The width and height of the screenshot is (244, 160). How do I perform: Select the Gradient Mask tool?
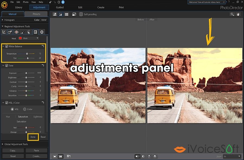[x=36, y=32]
